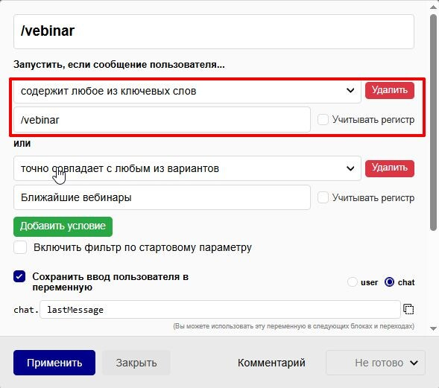
Task: Apply changes with "Применить" button
Action: point(54,363)
